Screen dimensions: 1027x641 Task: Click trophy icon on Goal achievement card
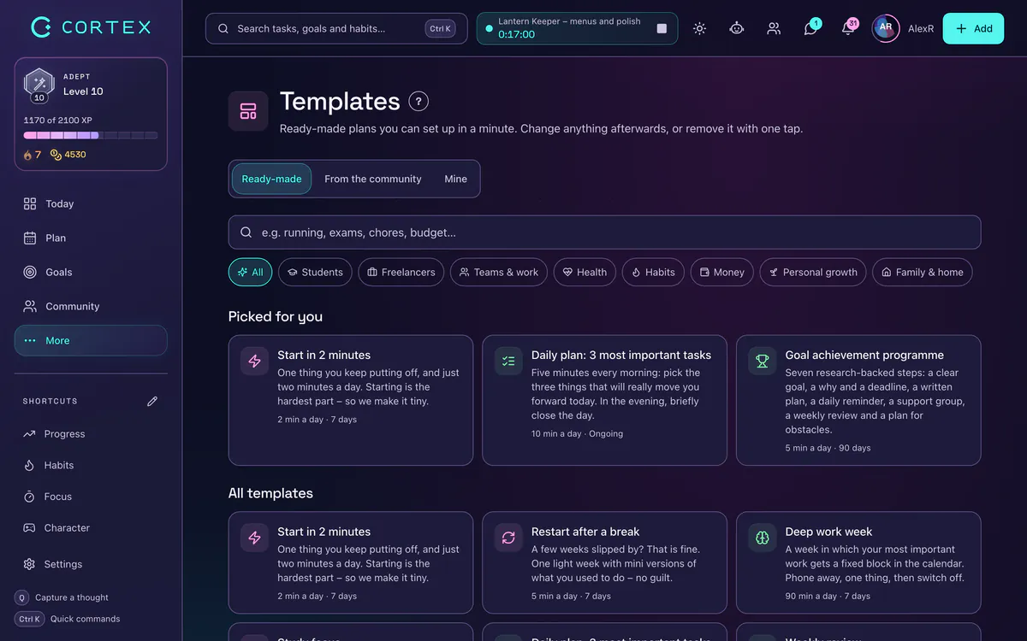click(x=763, y=362)
